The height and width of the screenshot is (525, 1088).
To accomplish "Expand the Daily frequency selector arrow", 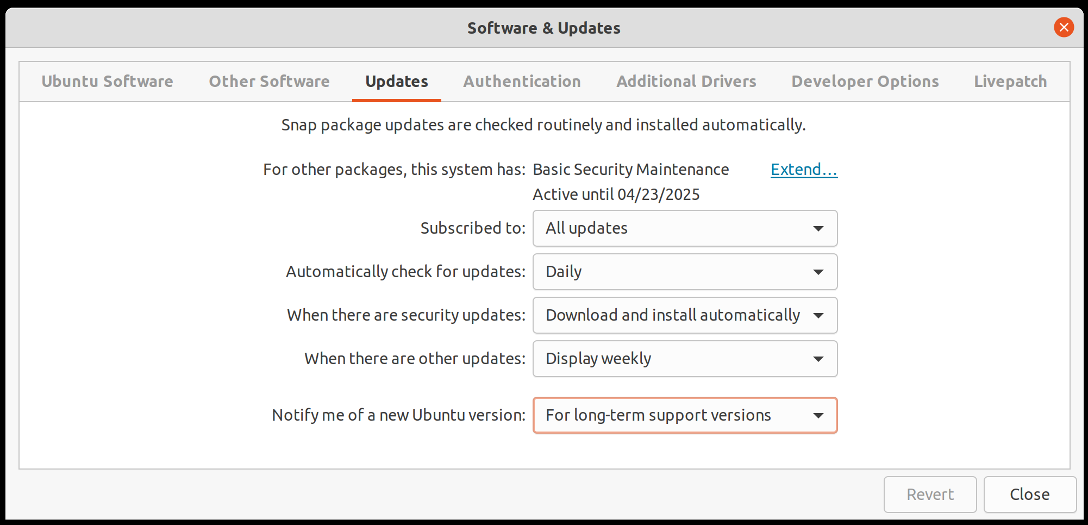I will 818,272.
